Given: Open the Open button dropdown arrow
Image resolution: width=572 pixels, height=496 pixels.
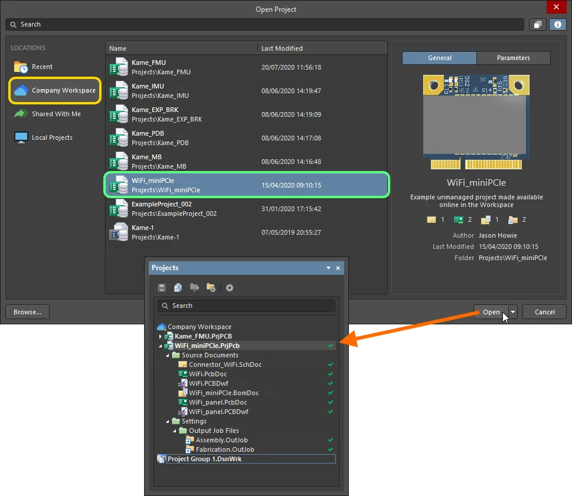Looking at the screenshot, I should pos(513,312).
